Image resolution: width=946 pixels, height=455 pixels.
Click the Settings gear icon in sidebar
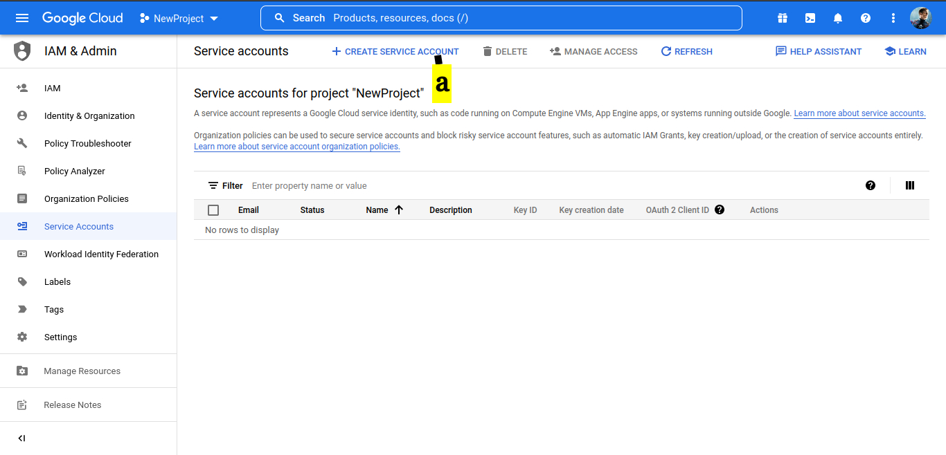click(22, 337)
